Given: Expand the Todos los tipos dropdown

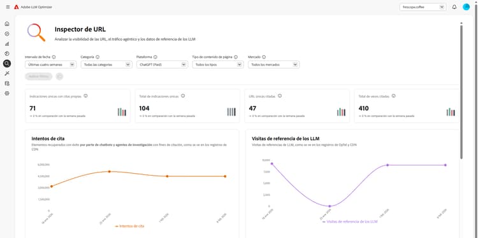Looking at the screenshot, I should (x=218, y=64).
